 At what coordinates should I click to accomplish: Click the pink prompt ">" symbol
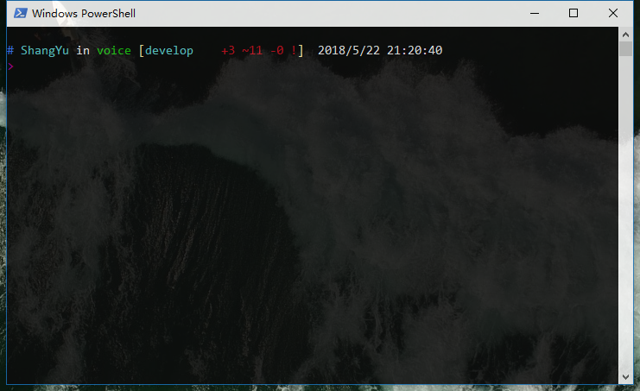coord(10,66)
